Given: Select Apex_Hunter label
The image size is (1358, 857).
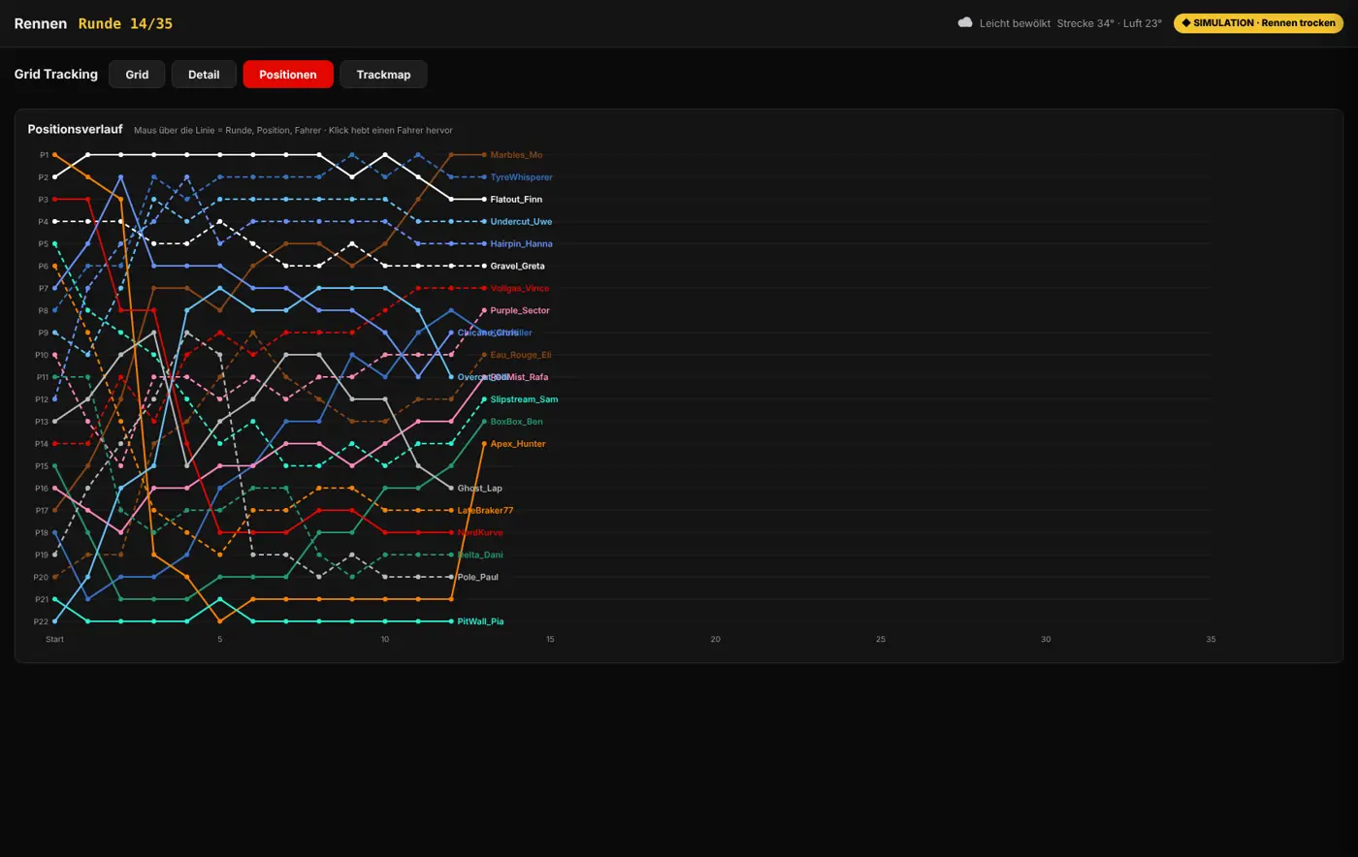Looking at the screenshot, I should [x=518, y=444].
